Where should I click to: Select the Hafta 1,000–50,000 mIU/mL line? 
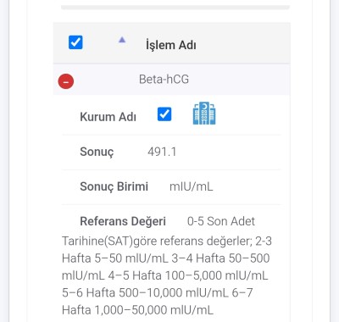(137, 310)
